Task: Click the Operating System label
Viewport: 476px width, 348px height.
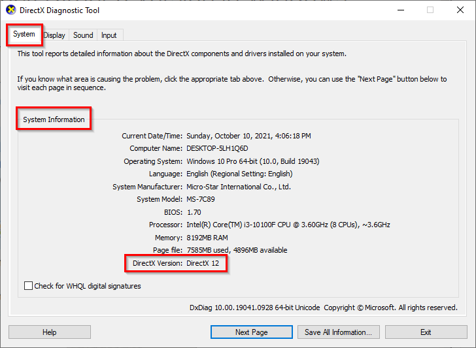Action: click(153, 161)
